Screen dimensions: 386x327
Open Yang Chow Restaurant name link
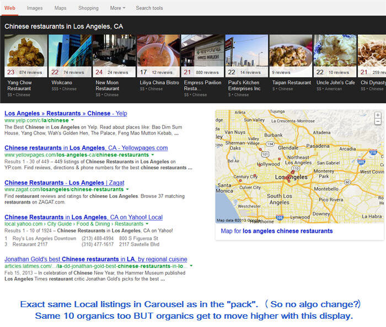point(19,85)
